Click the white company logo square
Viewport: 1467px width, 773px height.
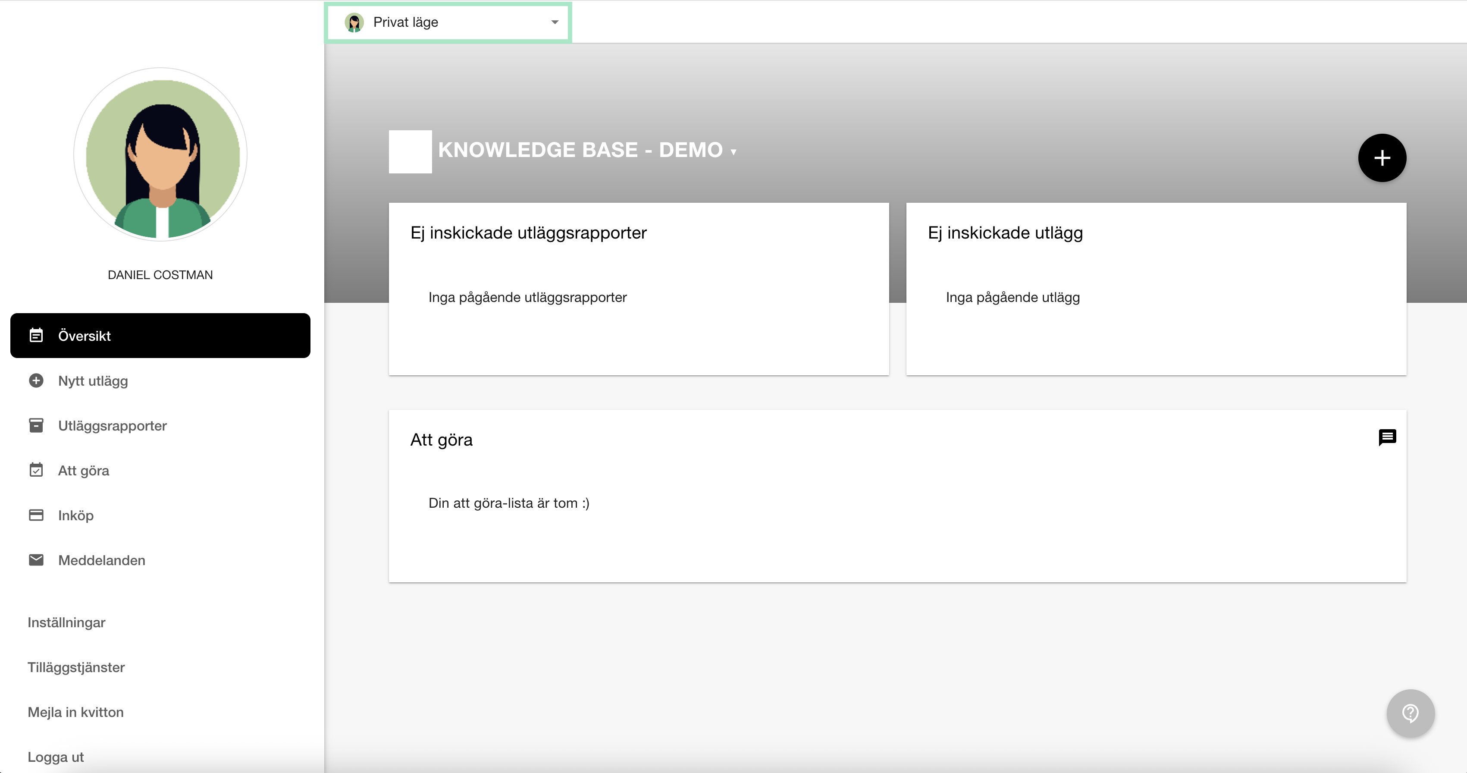point(410,151)
